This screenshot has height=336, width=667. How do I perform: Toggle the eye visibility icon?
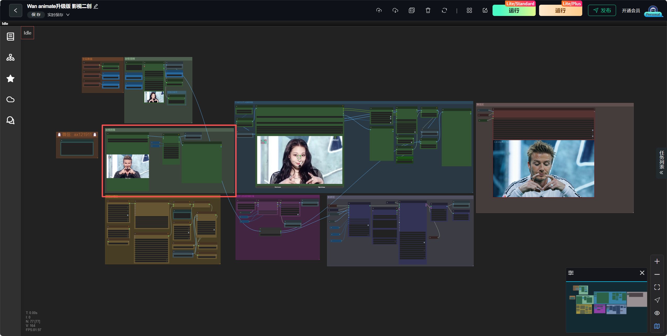click(657, 313)
